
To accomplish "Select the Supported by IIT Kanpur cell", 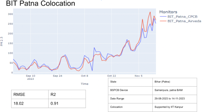I will pyautogui.click(x=175, y=107).
